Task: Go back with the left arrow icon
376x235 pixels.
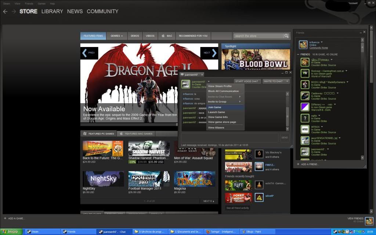Action: tap(5, 11)
